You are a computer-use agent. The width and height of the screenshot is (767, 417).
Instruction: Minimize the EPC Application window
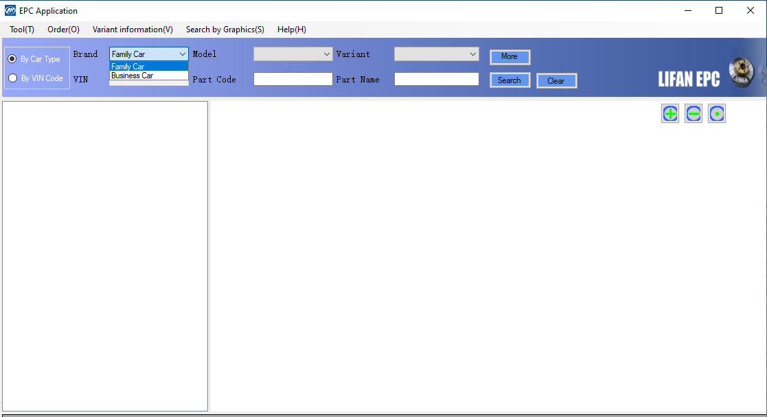coord(688,10)
